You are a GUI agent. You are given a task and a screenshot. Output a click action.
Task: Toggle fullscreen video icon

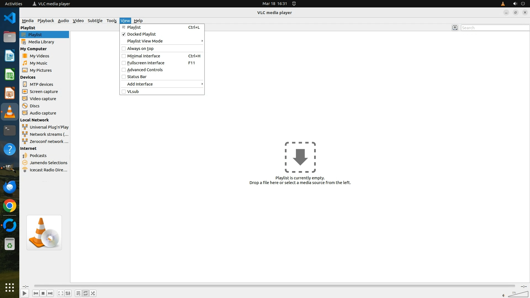[x=60, y=293]
